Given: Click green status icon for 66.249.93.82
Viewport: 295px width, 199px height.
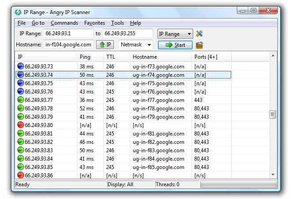Looking at the screenshot, I should pos(21,142).
